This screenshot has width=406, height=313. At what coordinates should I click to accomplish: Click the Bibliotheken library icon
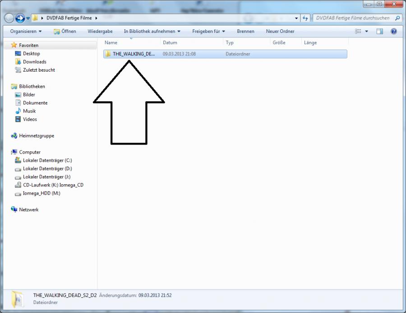coord(14,86)
